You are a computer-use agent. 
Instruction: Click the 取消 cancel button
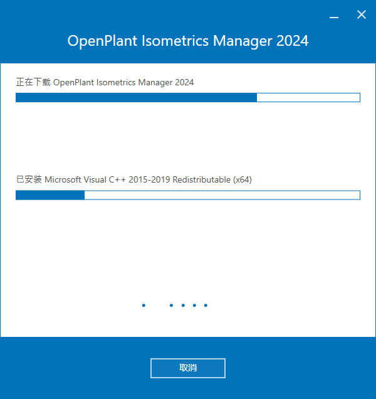pos(188,368)
